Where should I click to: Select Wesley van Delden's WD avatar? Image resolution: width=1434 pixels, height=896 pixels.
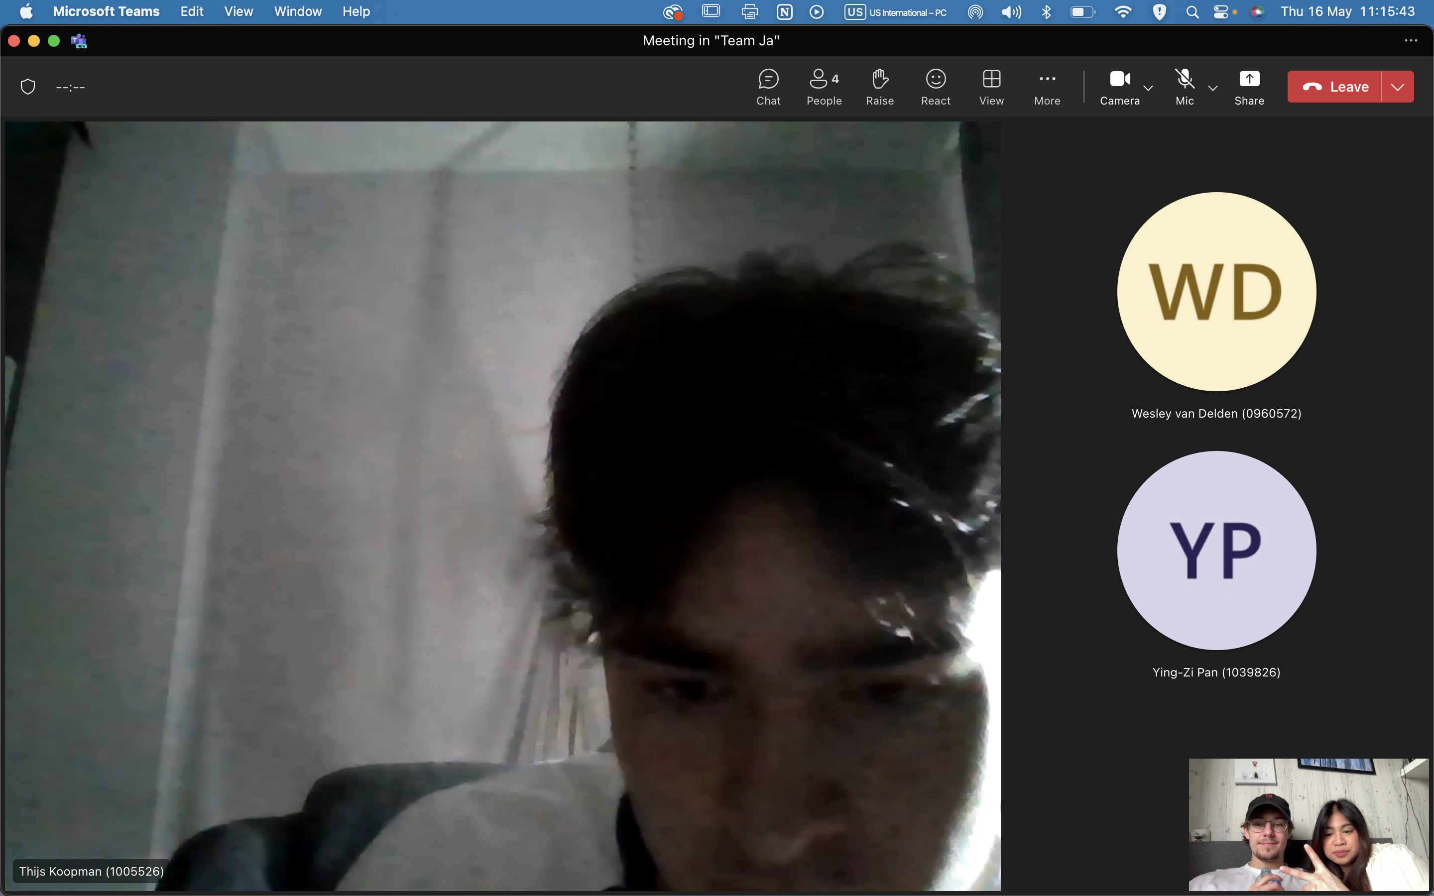point(1216,291)
